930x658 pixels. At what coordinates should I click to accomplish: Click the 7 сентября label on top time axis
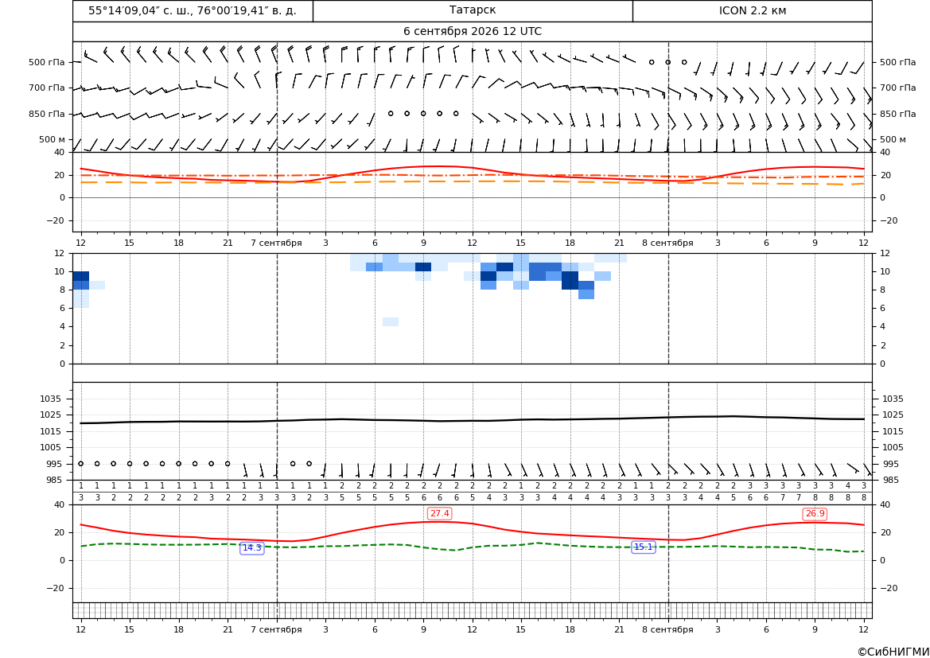click(276, 243)
